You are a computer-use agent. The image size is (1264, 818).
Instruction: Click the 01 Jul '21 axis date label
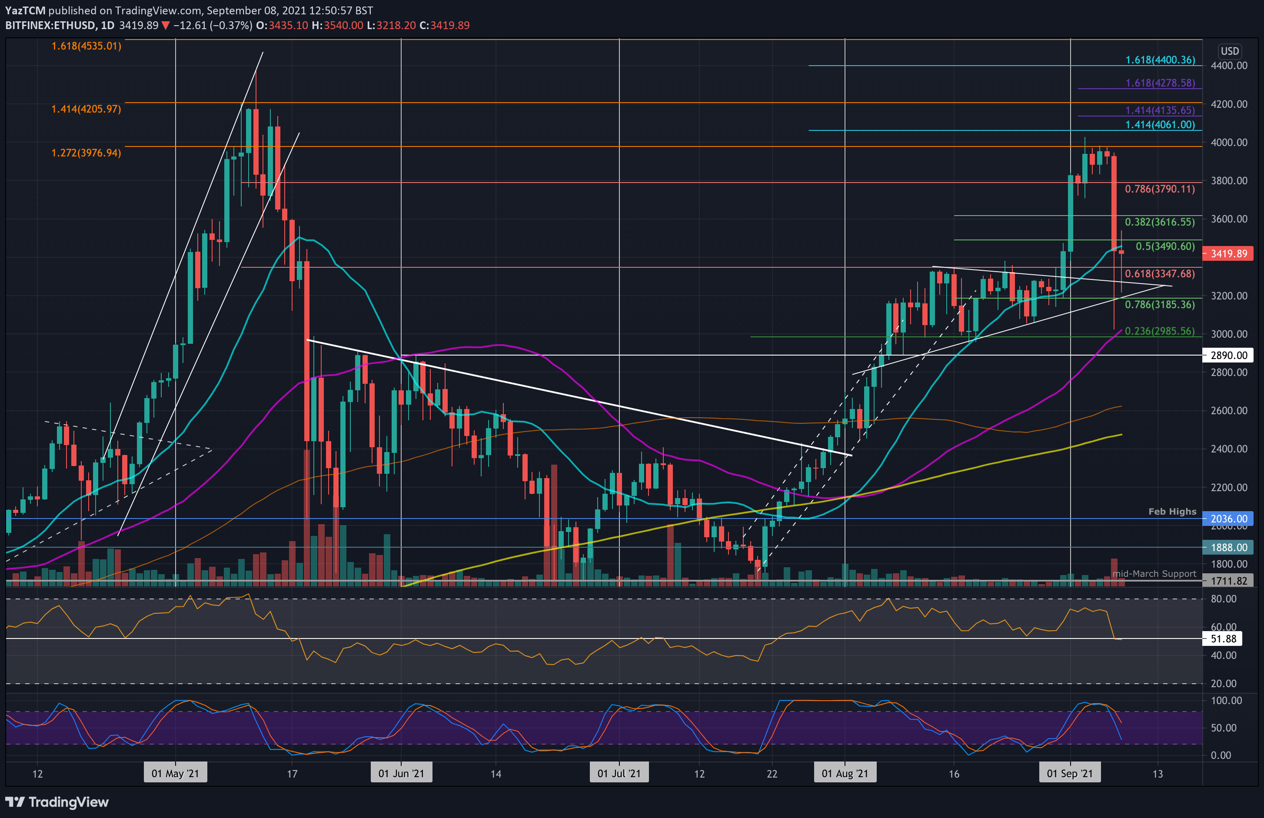(619, 773)
